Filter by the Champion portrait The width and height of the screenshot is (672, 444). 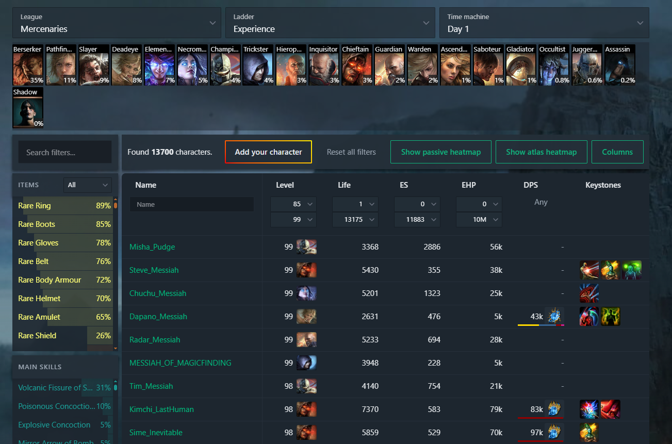pos(226,65)
